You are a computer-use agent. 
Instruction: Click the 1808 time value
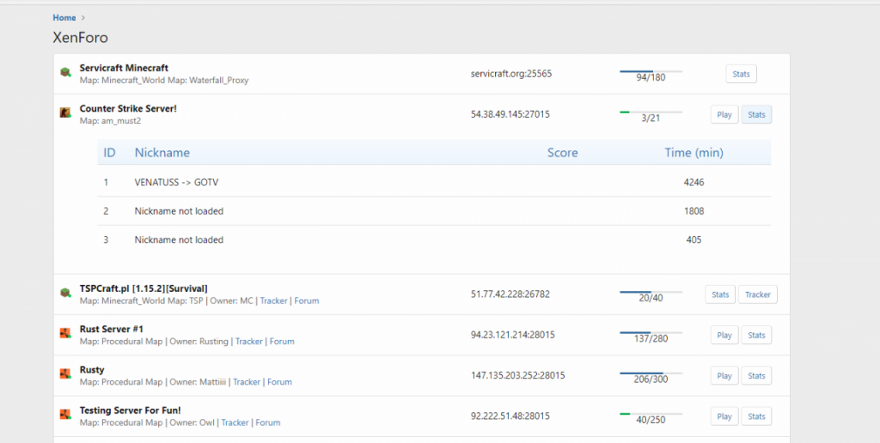(694, 211)
